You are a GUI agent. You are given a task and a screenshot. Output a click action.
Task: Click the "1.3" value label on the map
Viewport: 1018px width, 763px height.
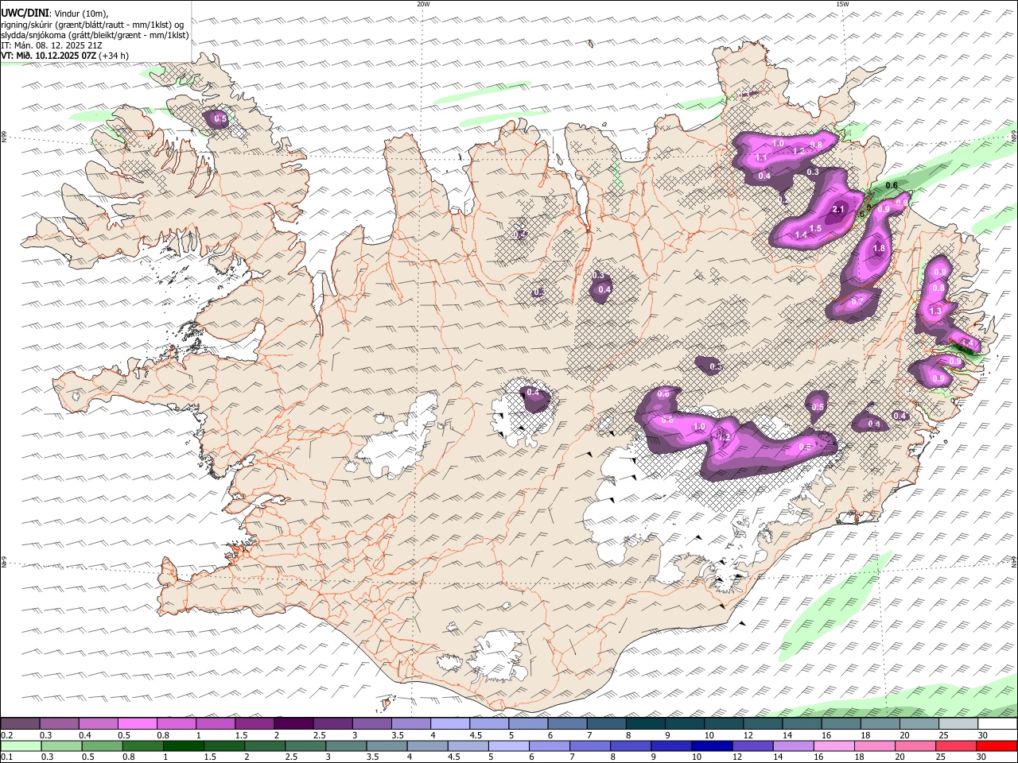(x=935, y=311)
